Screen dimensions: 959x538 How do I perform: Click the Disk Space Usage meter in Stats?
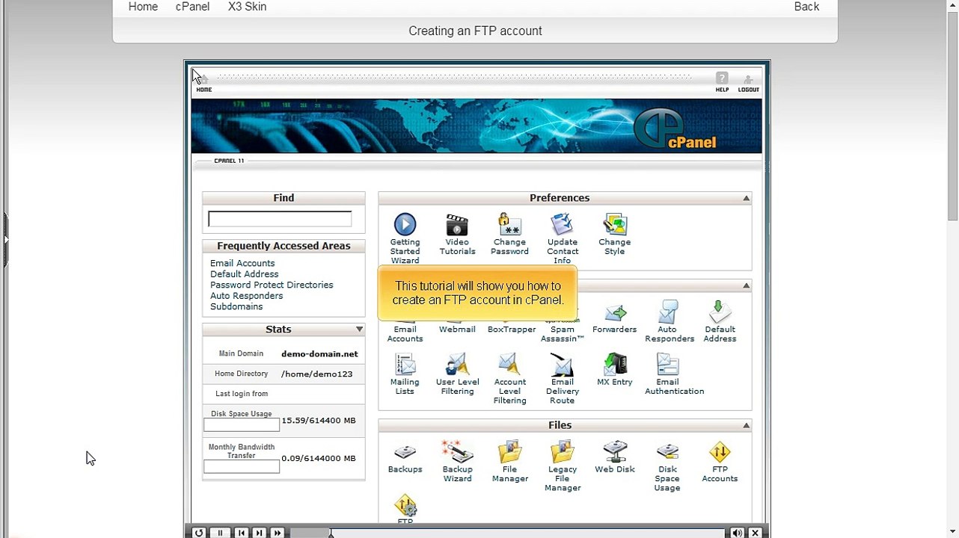point(242,424)
